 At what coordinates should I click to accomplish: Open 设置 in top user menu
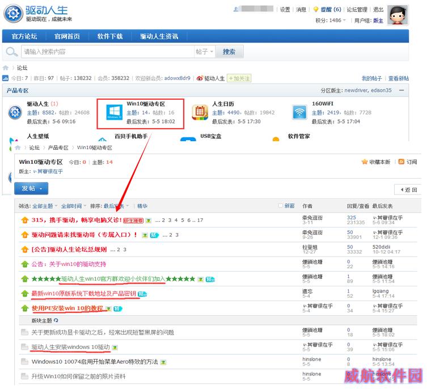pos(285,10)
